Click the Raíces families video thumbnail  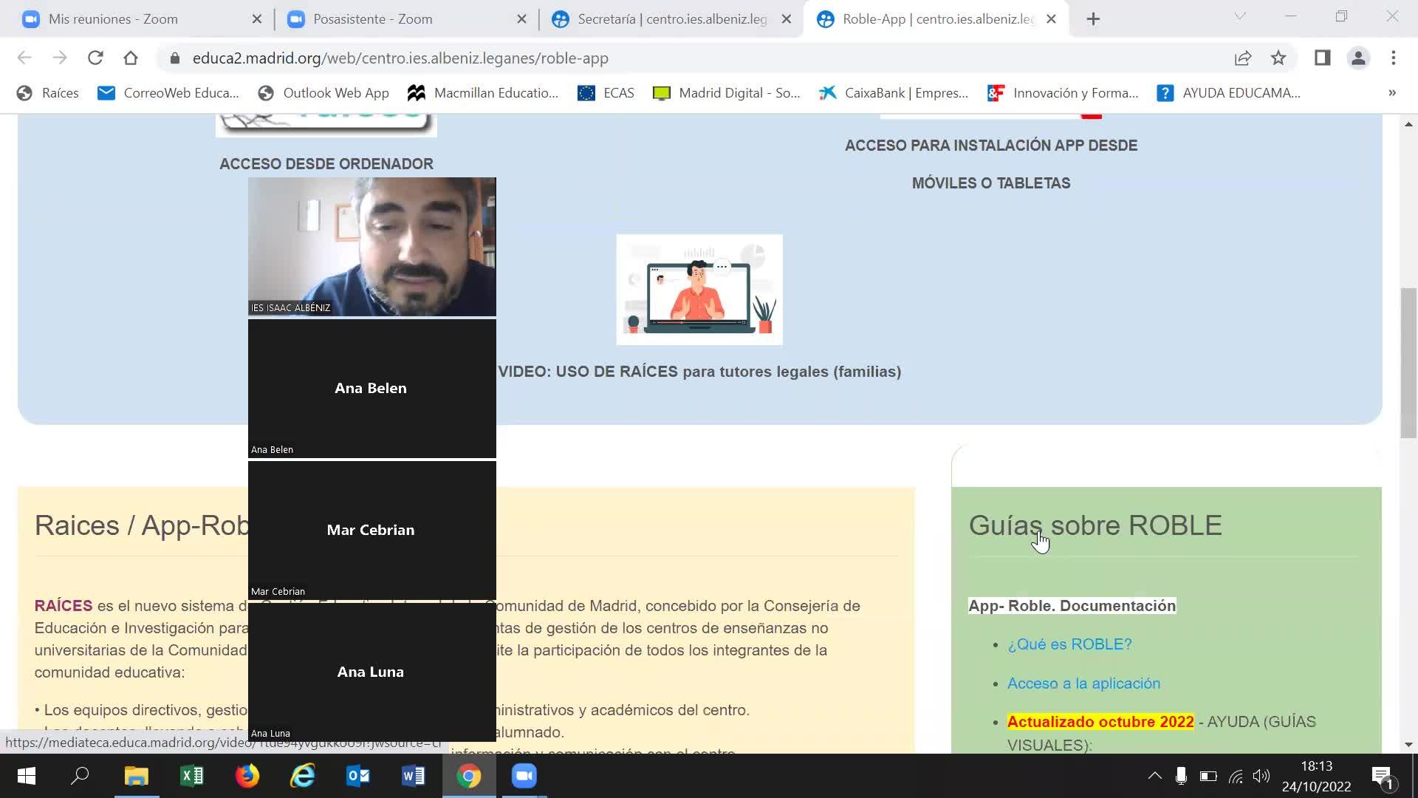[699, 290]
